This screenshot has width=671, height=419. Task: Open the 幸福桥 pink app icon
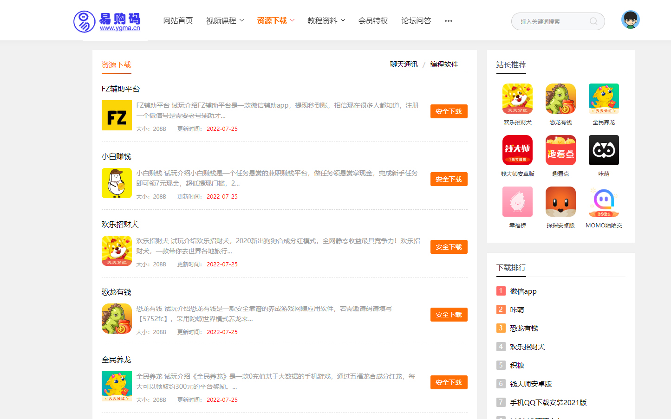(x=517, y=201)
